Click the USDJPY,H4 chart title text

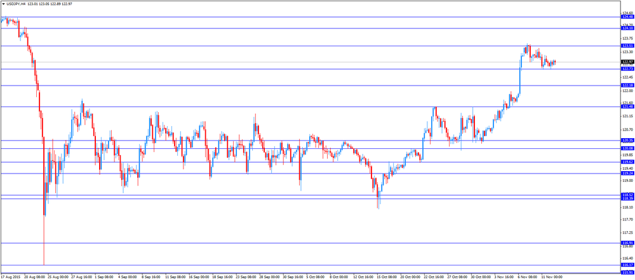(x=17, y=4)
